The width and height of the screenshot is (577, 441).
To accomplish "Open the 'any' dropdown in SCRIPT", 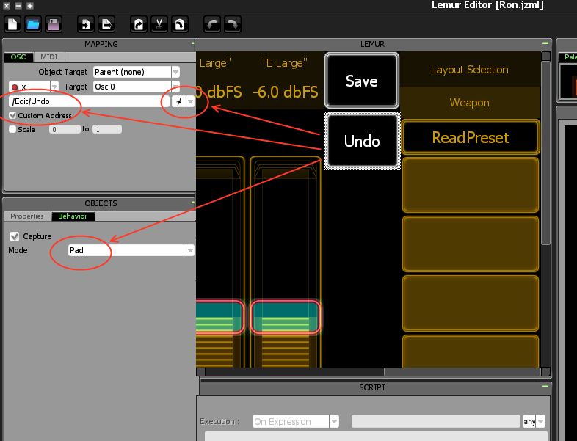I will pyautogui.click(x=540, y=421).
